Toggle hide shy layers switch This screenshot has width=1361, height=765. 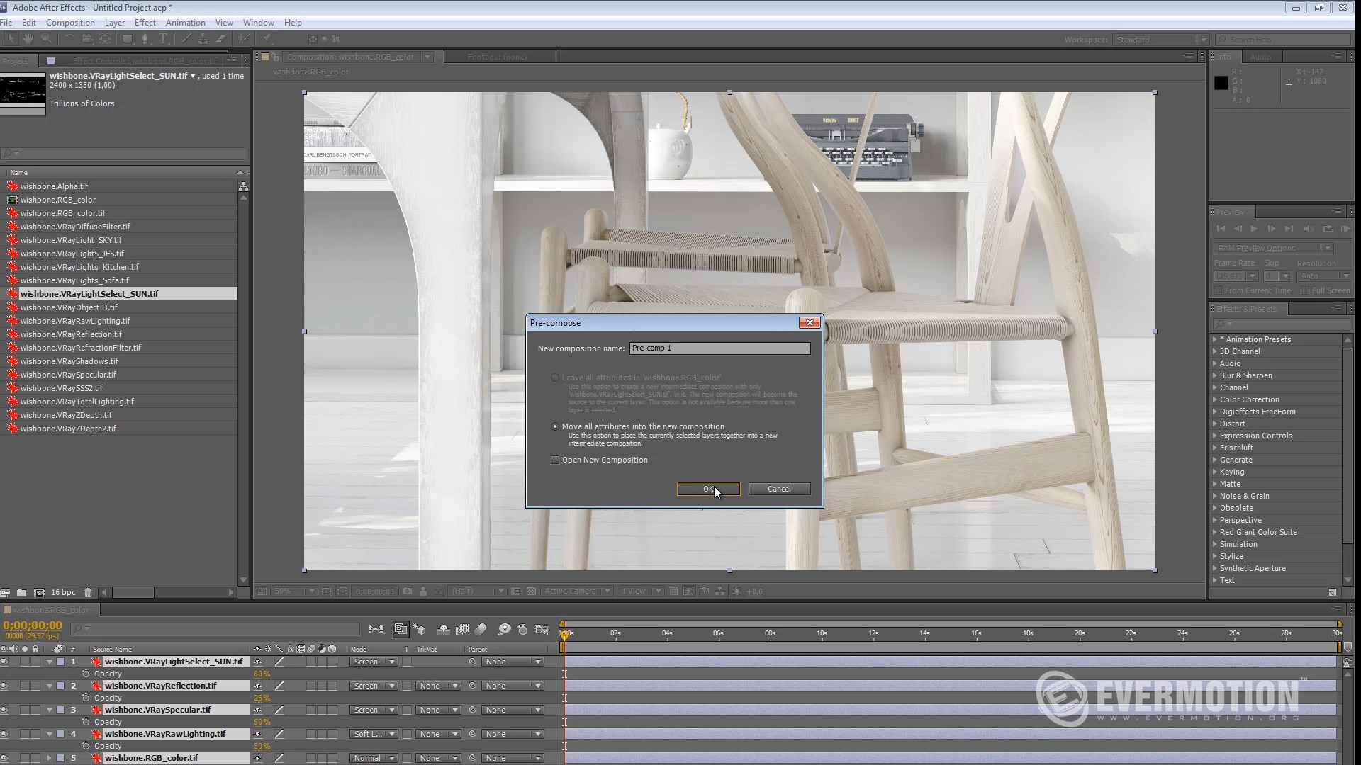[x=444, y=629]
